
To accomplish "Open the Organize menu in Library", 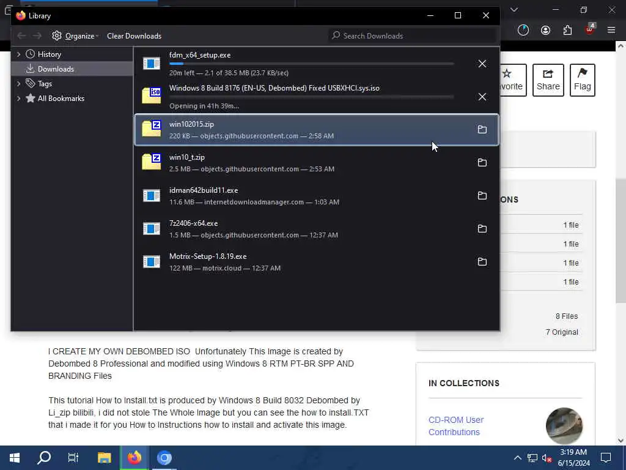I will pyautogui.click(x=75, y=36).
